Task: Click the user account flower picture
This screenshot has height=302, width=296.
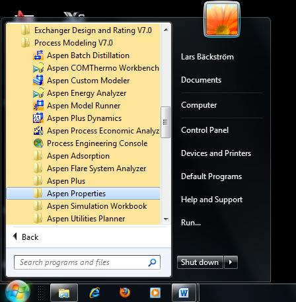Action: pos(222,19)
